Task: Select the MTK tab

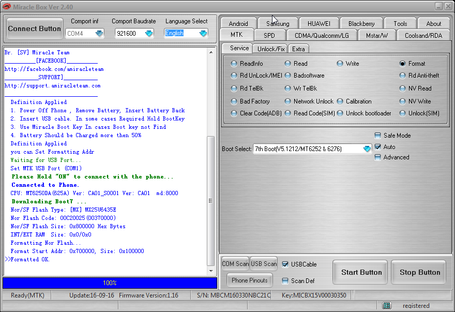Action: (x=236, y=35)
